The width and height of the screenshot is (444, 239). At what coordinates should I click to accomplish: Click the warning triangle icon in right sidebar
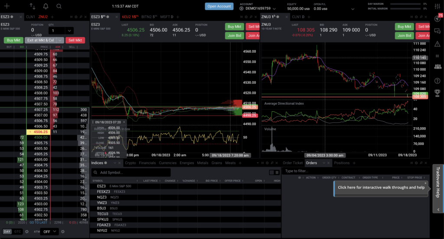pos(437,44)
